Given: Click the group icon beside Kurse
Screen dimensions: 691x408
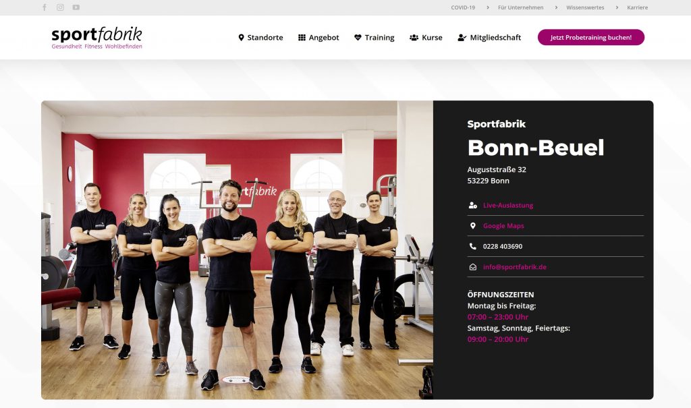Looking at the screenshot, I should 414,38.
